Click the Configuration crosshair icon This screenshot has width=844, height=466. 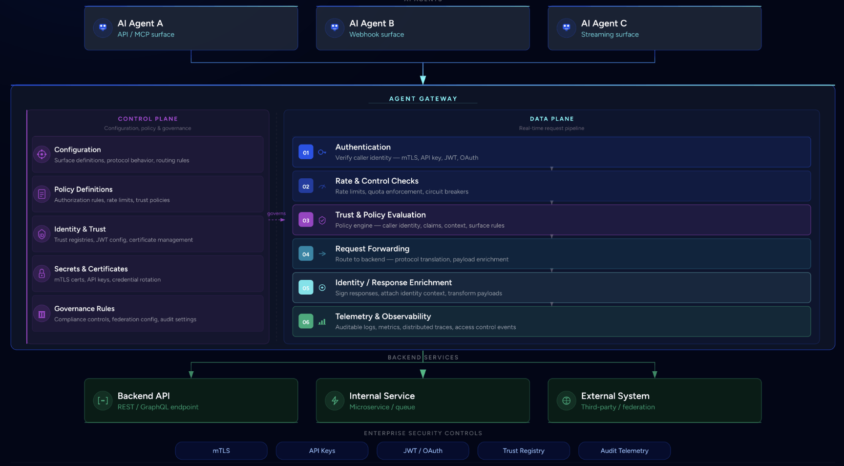(42, 154)
